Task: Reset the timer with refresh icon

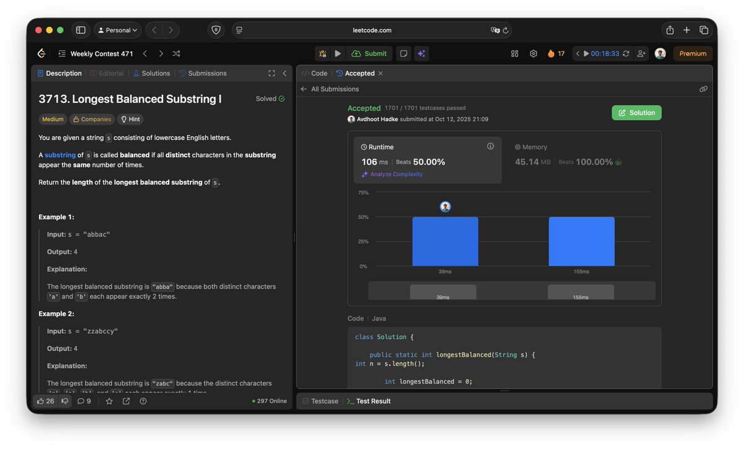Action: (626, 54)
